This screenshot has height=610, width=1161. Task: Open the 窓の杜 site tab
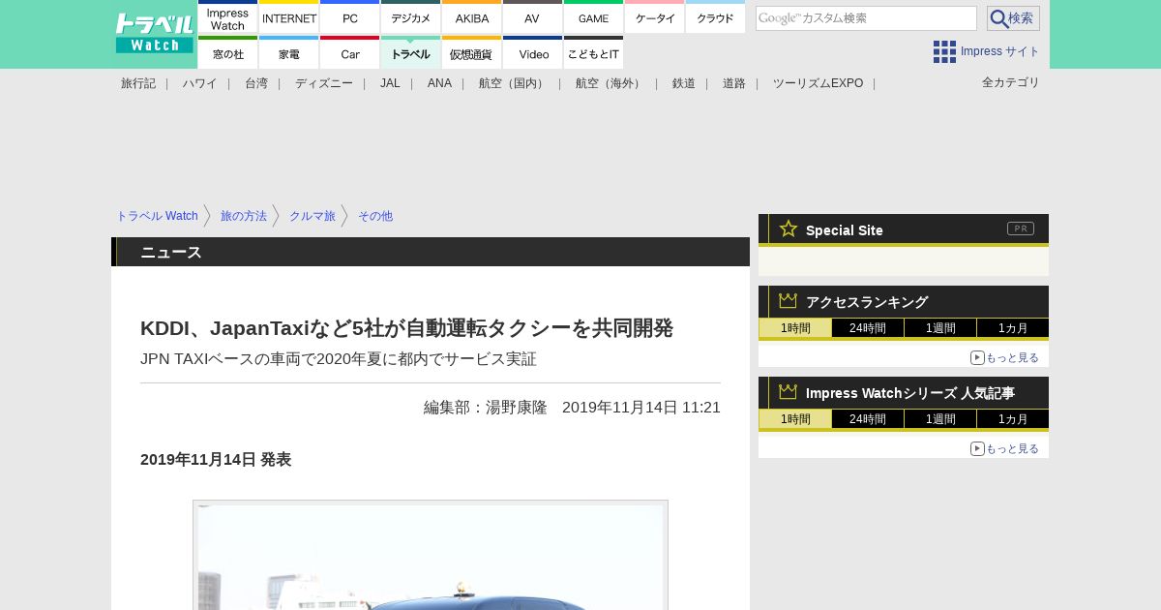click(x=228, y=53)
